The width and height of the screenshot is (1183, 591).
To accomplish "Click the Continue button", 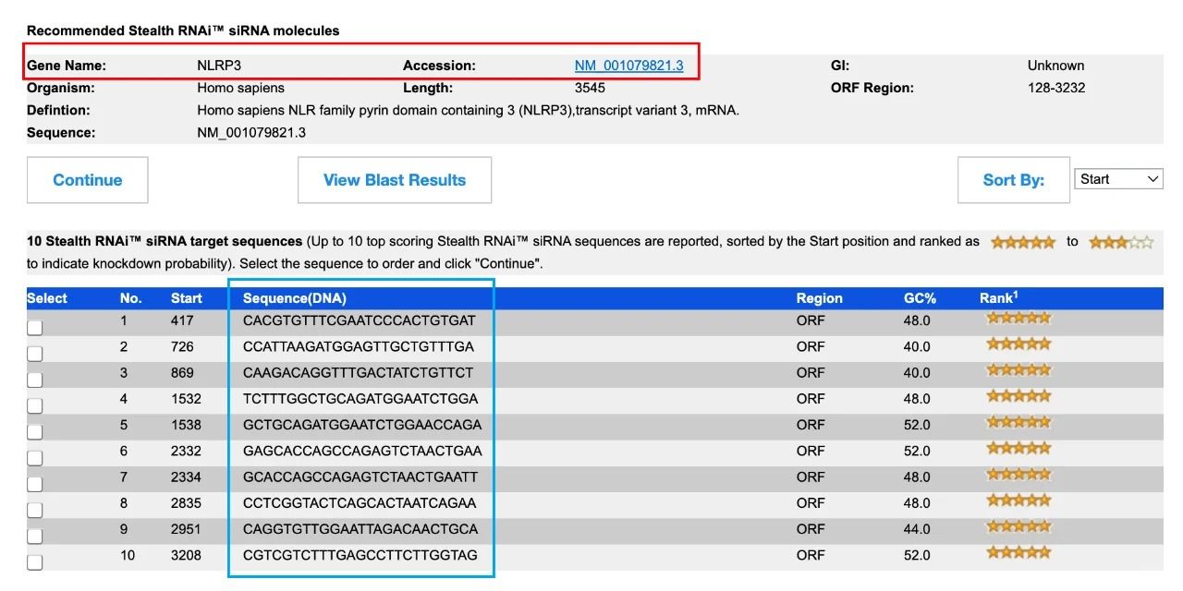I will click(x=87, y=180).
